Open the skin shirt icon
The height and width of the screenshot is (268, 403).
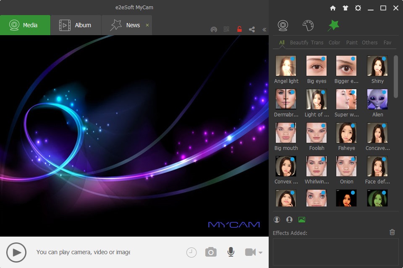point(345,8)
